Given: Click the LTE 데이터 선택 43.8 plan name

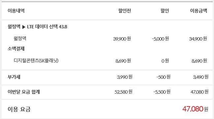Looking at the screenshot, I should [47, 27].
